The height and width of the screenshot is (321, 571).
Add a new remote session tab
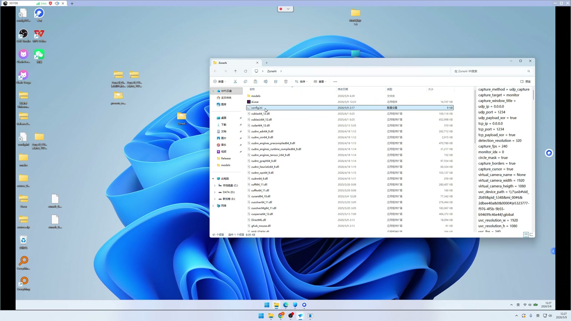click(72, 3)
